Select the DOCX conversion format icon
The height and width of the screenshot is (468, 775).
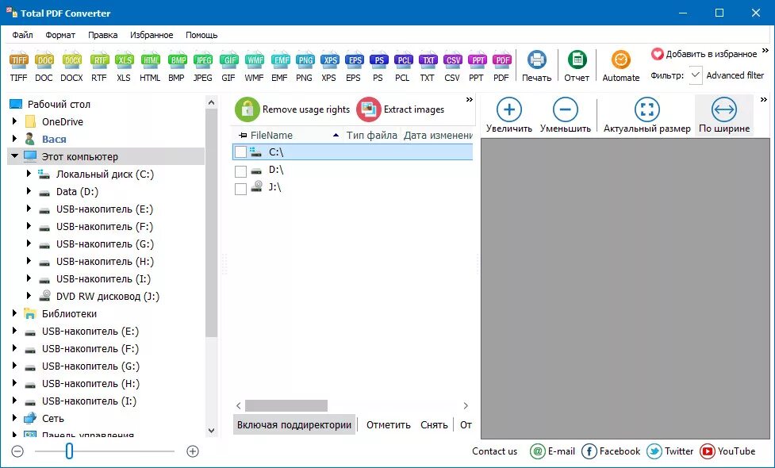click(x=71, y=60)
